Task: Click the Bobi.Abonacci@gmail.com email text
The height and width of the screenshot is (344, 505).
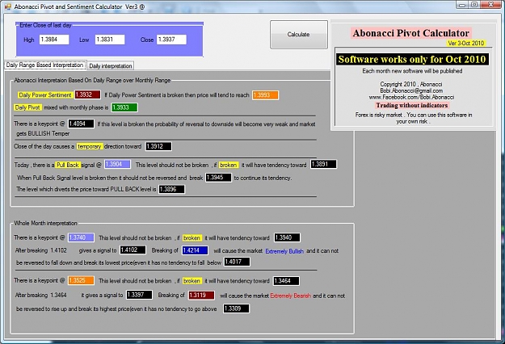Action: [411, 90]
